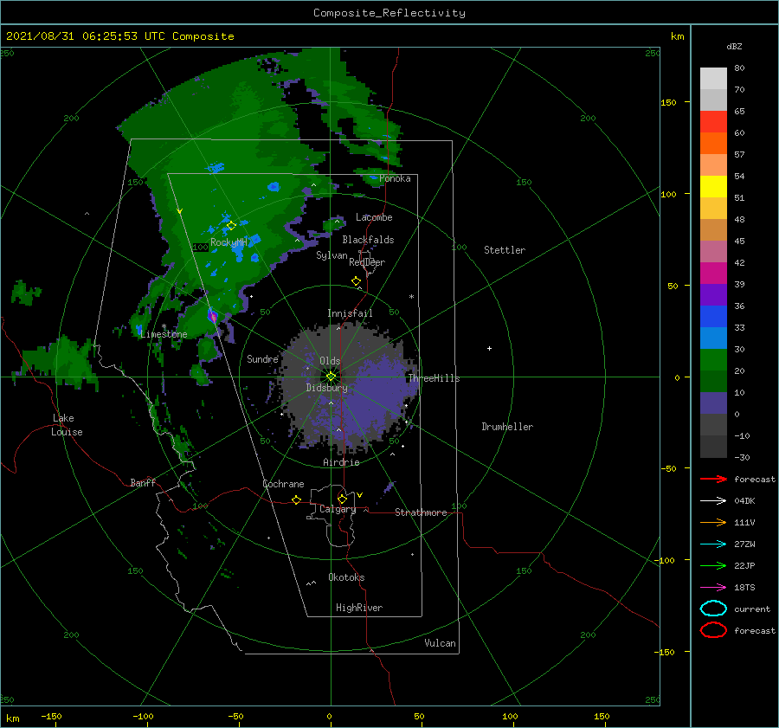Click the bright green 20-30 dBZ swatch
Image resolution: width=779 pixels, height=728 pixels.
713,360
